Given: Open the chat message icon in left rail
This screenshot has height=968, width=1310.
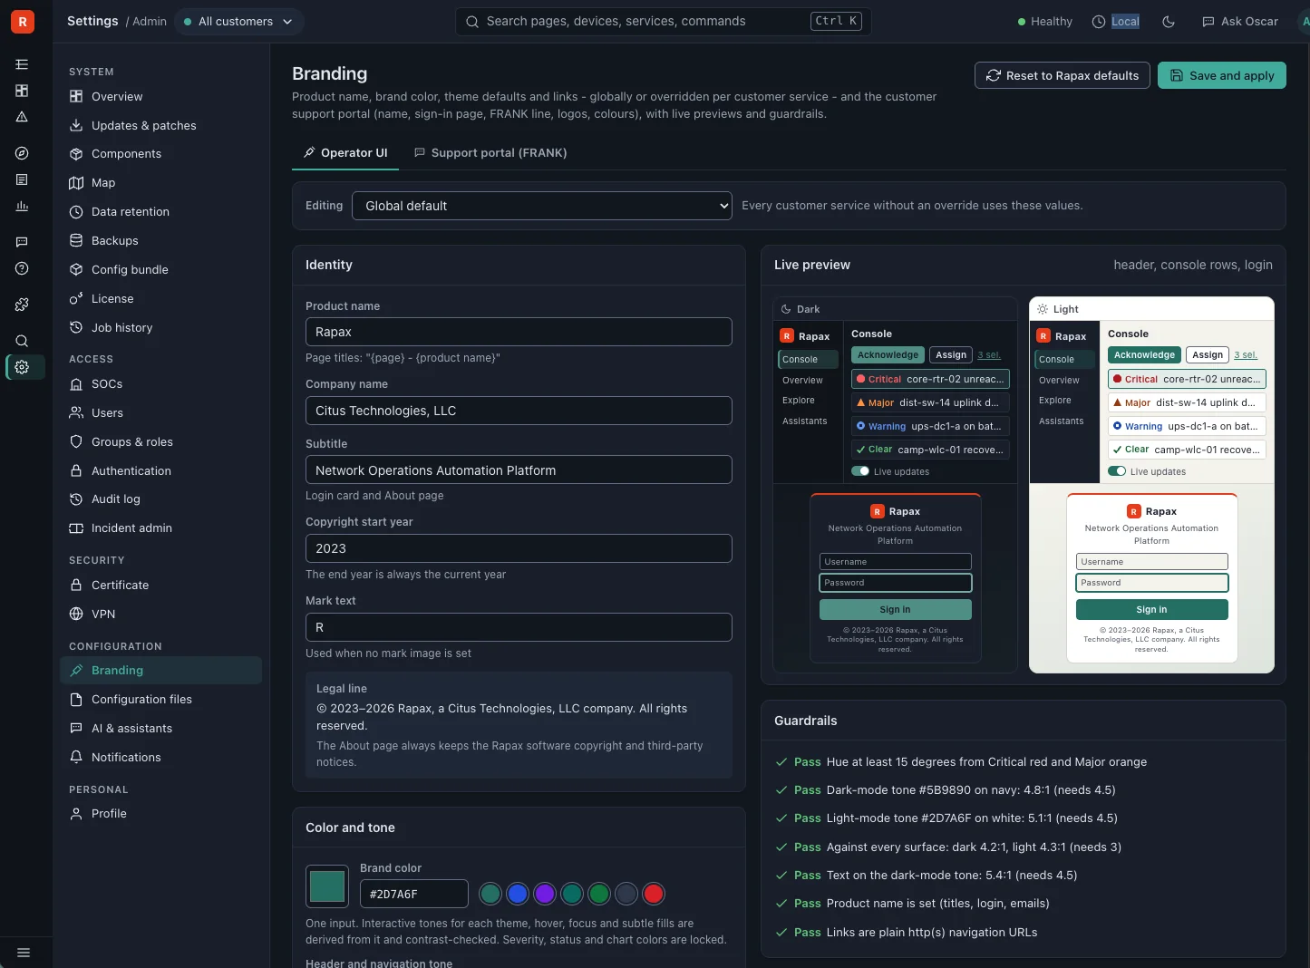Looking at the screenshot, I should pos(22,242).
